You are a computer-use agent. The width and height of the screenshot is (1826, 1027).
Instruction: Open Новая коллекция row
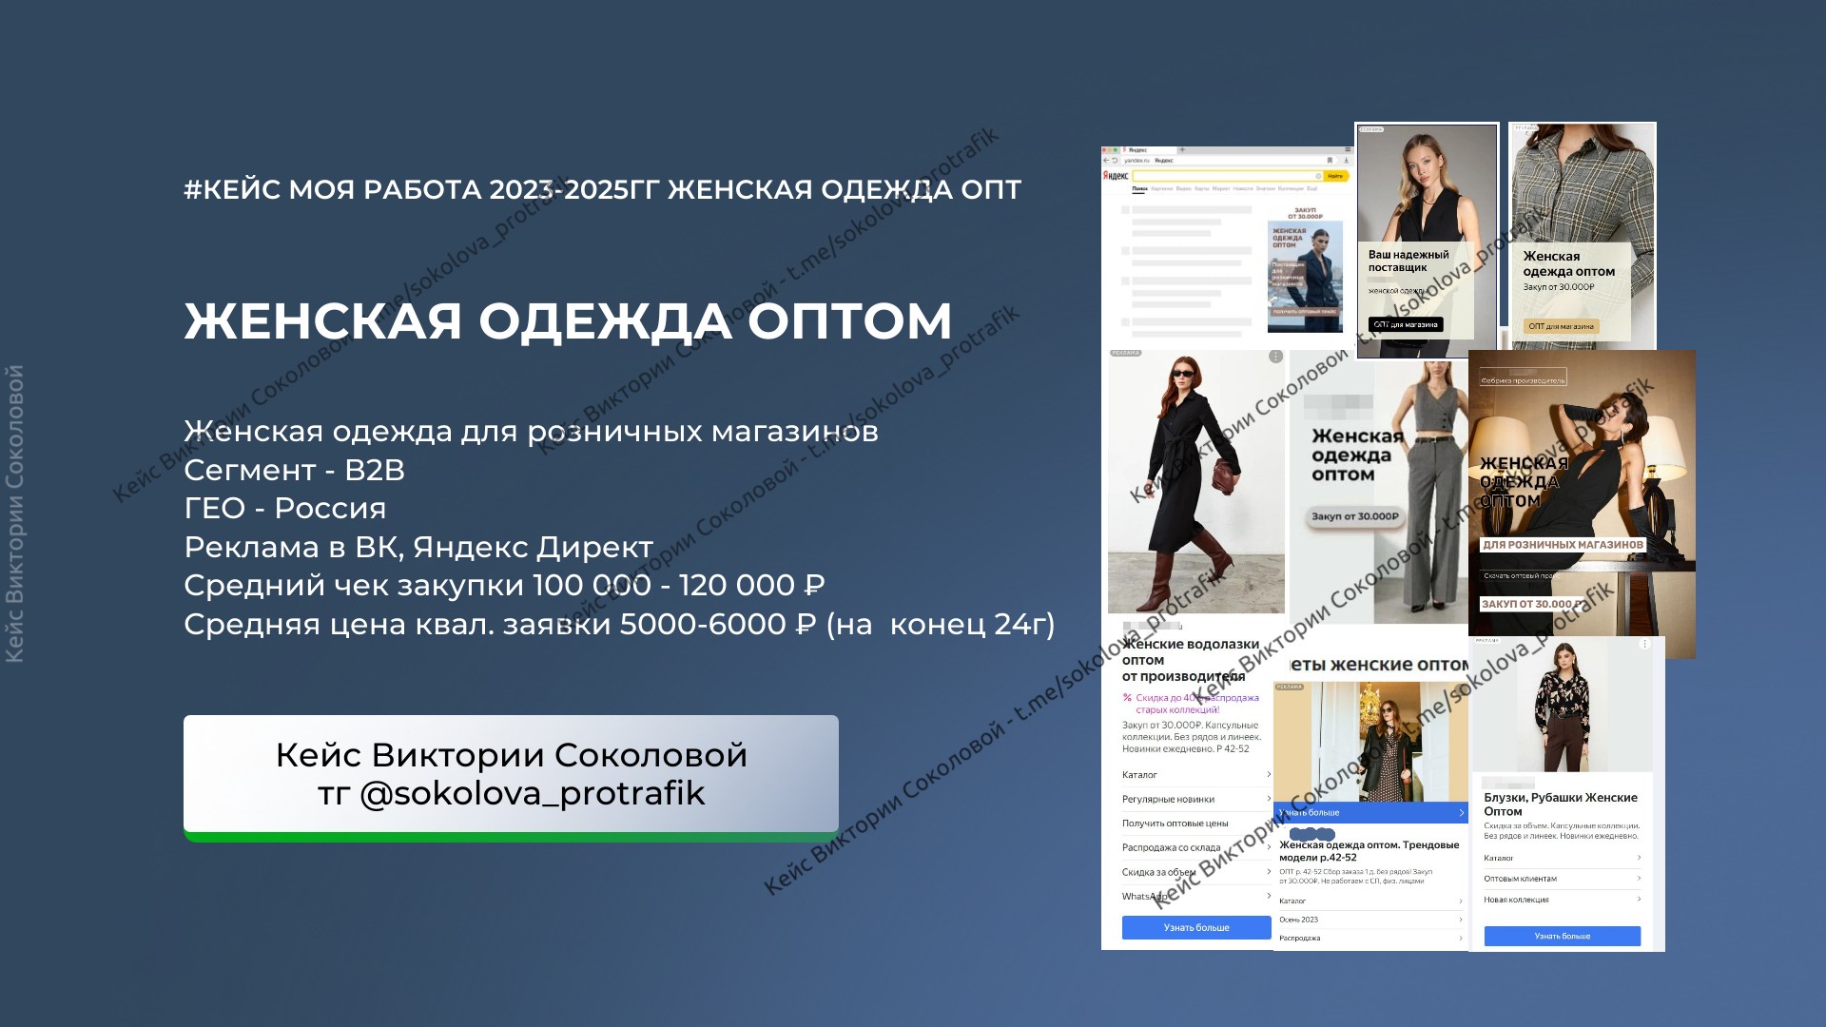pos(1563,900)
